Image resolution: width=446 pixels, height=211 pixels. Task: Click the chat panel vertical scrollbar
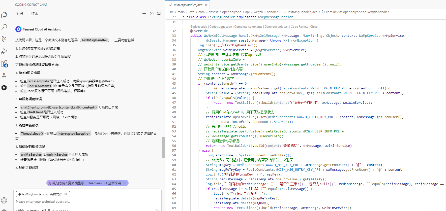[163, 147]
